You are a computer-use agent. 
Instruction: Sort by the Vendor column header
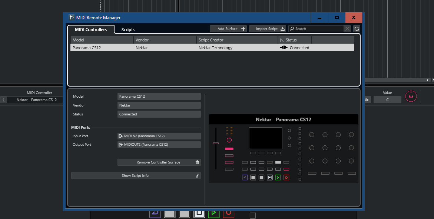click(165, 40)
